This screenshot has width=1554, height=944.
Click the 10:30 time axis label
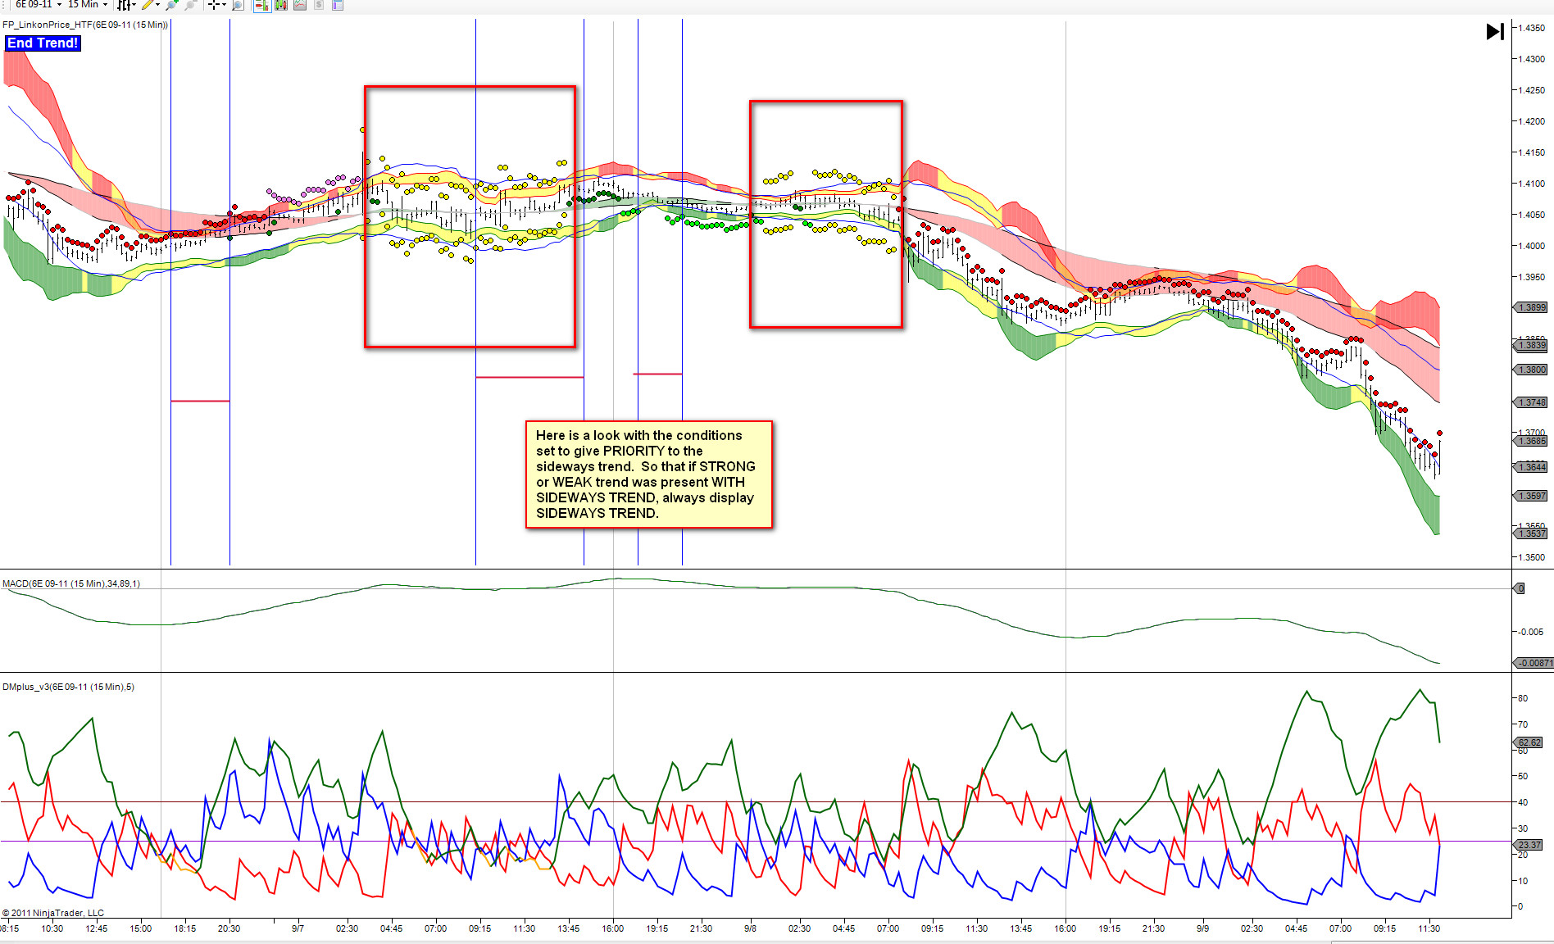[52, 928]
